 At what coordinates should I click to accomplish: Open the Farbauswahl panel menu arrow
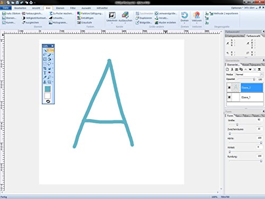263,32
